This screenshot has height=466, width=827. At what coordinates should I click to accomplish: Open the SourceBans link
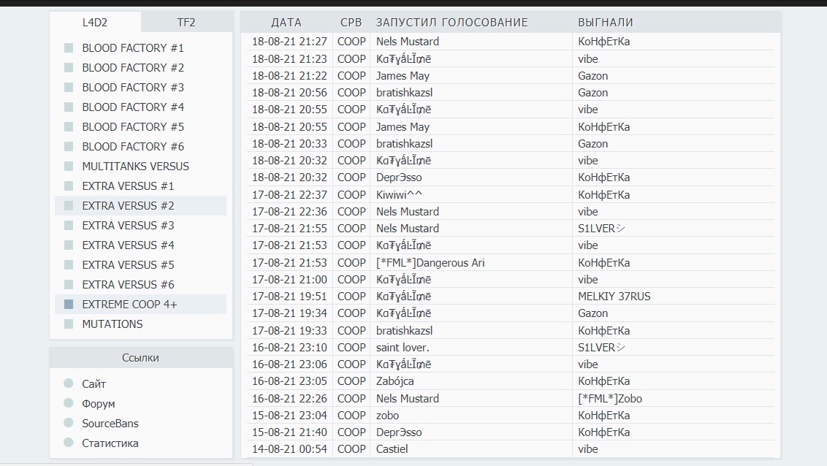pos(110,424)
